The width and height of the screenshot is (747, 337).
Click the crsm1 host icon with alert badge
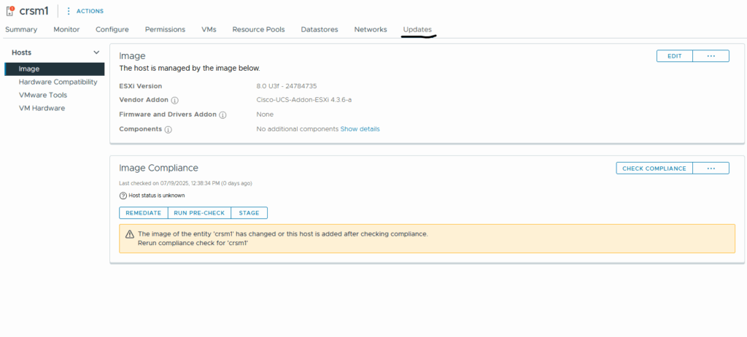coord(10,11)
